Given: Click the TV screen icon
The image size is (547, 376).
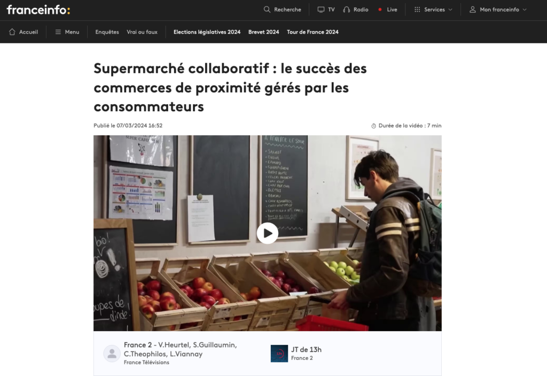Looking at the screenshot, I should 321,10.
